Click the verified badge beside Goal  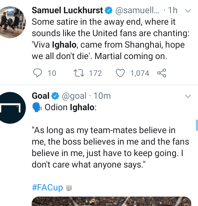55,96
